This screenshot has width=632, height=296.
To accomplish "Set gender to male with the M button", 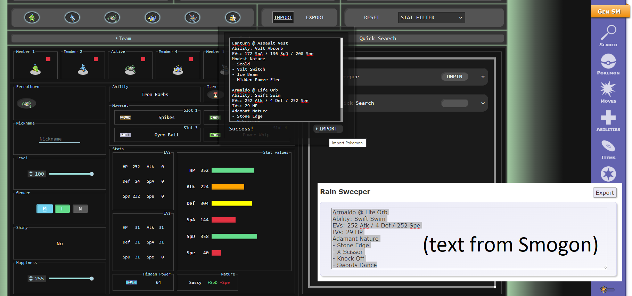I will pos(44,209).
